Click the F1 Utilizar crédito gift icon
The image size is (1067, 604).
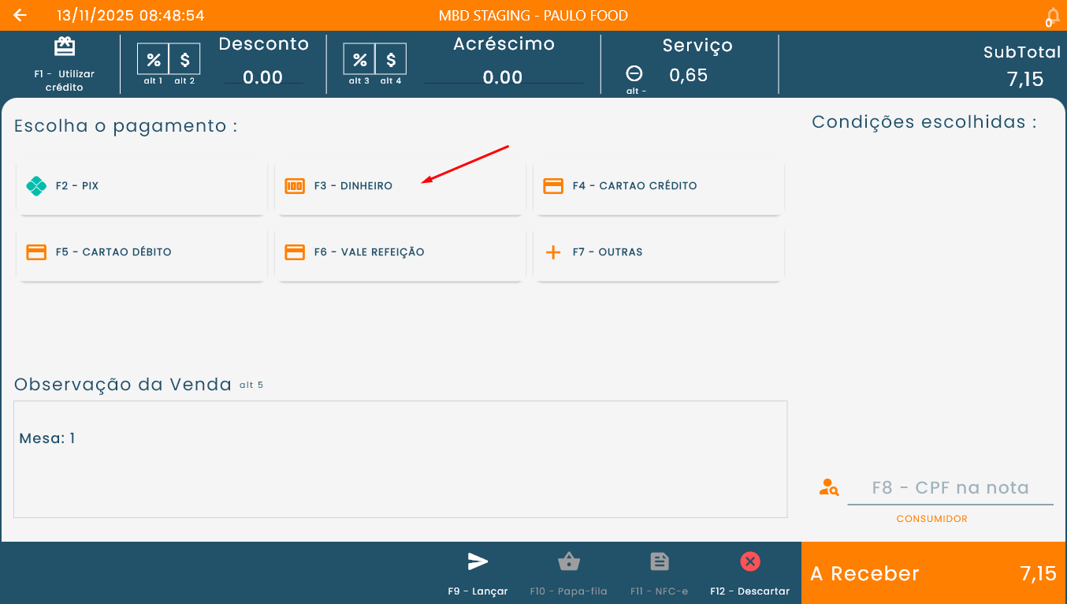pos(65,47)
